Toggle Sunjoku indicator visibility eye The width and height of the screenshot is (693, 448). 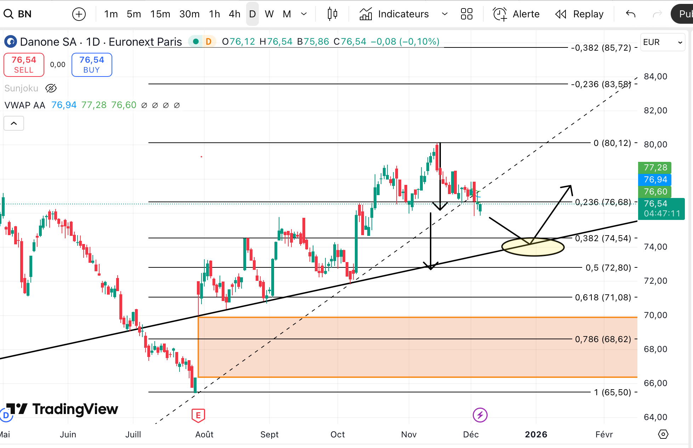51,88
